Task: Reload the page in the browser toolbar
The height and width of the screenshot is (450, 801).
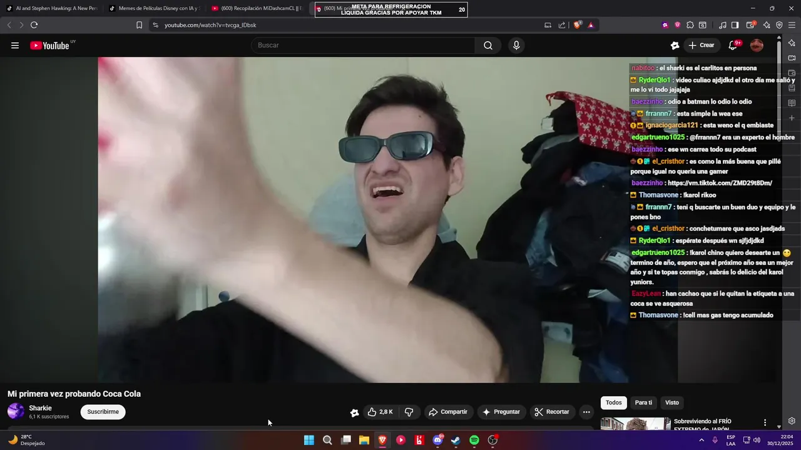Action: pyautogui.click(x=34, y=25)
